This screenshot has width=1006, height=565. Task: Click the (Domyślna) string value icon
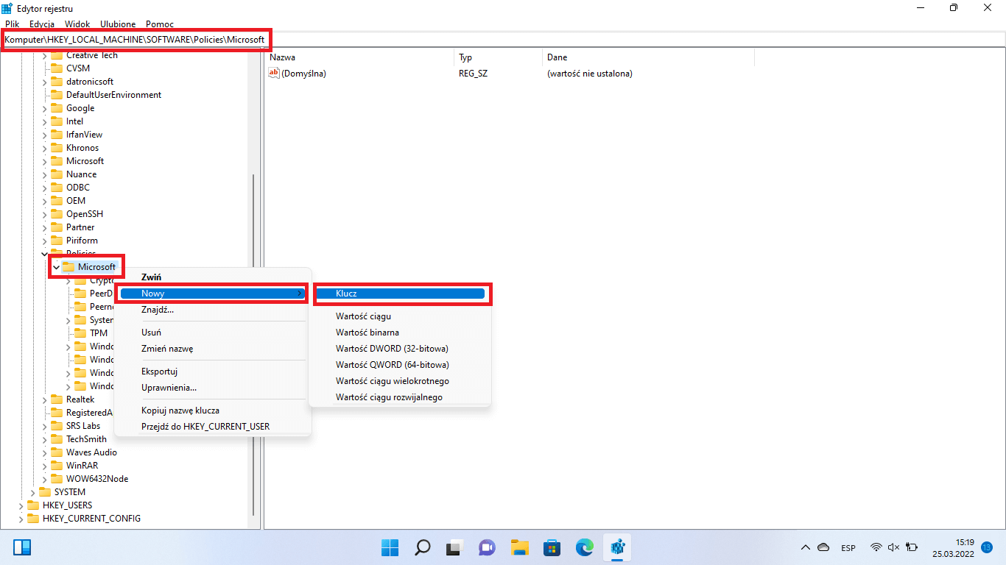tap(274, 73)
